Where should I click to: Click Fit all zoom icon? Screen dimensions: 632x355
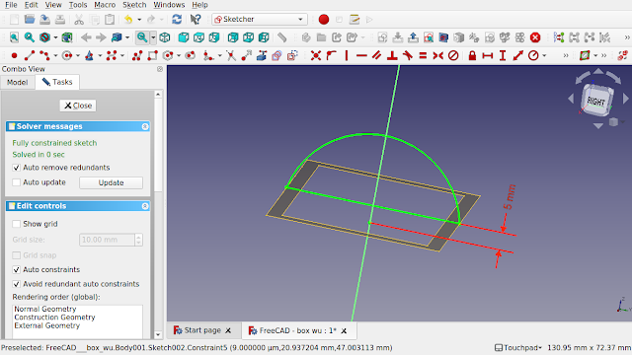tap(14, 37)
